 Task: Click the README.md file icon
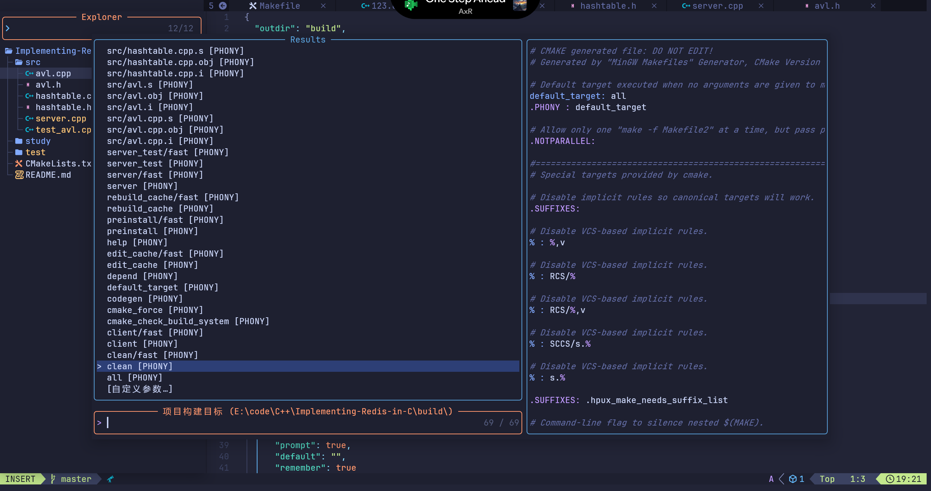point(19,175)
